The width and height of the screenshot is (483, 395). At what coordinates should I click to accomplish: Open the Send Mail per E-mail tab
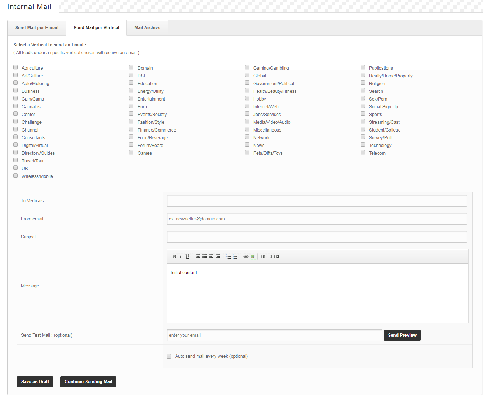pos(37,28)
